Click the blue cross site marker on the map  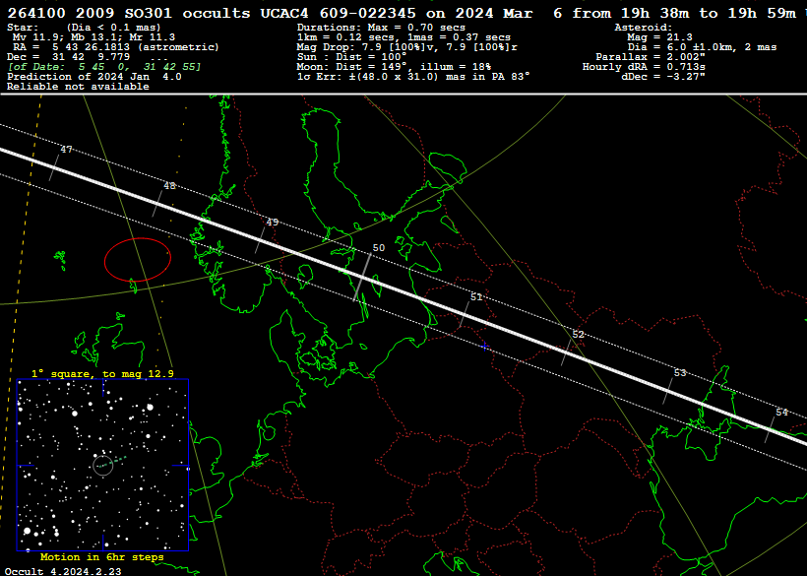(484, 347)
